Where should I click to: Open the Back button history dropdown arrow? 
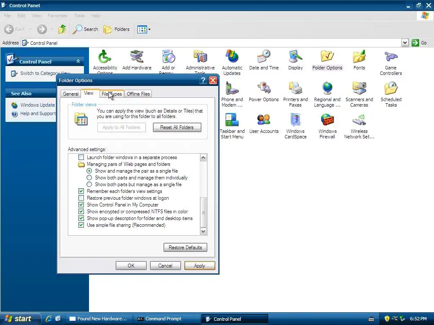click(x=30, y=29)
